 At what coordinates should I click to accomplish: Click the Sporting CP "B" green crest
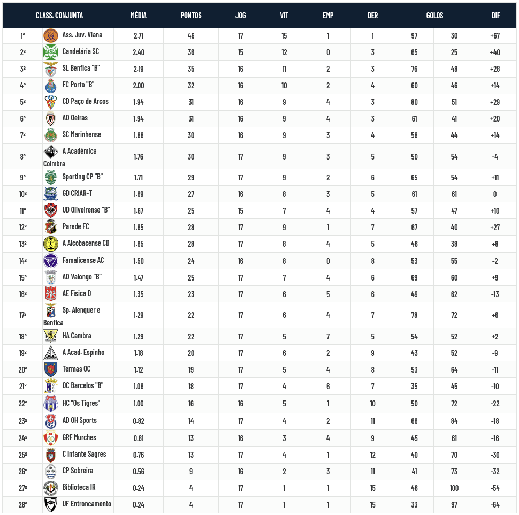pos(50,177)
